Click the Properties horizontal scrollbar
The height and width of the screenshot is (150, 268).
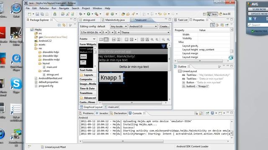click(200, 61)
